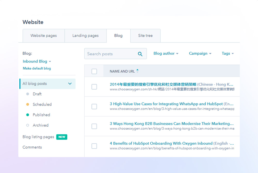Click the search magnifier icon in search bar
This screenshot has width=258, height=173.
tap(140, 54)
